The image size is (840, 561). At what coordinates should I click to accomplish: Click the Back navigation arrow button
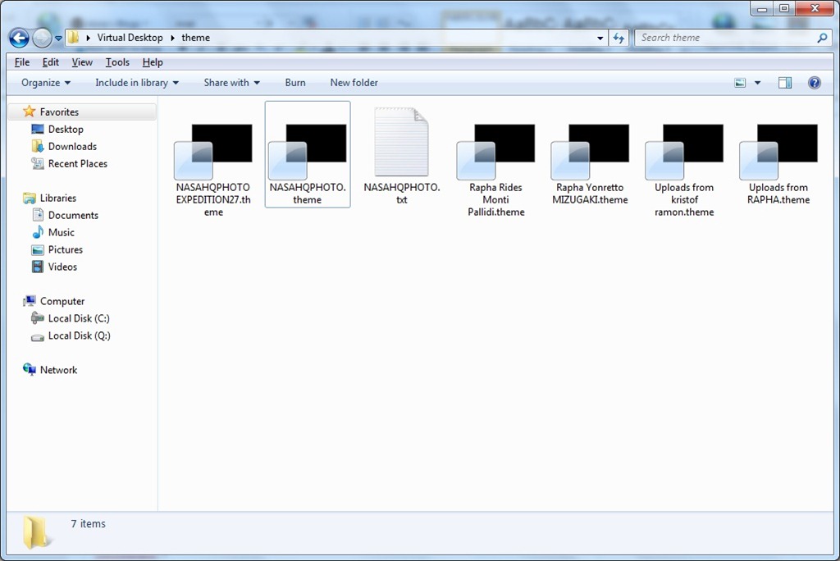pyautogui.click(x=19, y=38)
